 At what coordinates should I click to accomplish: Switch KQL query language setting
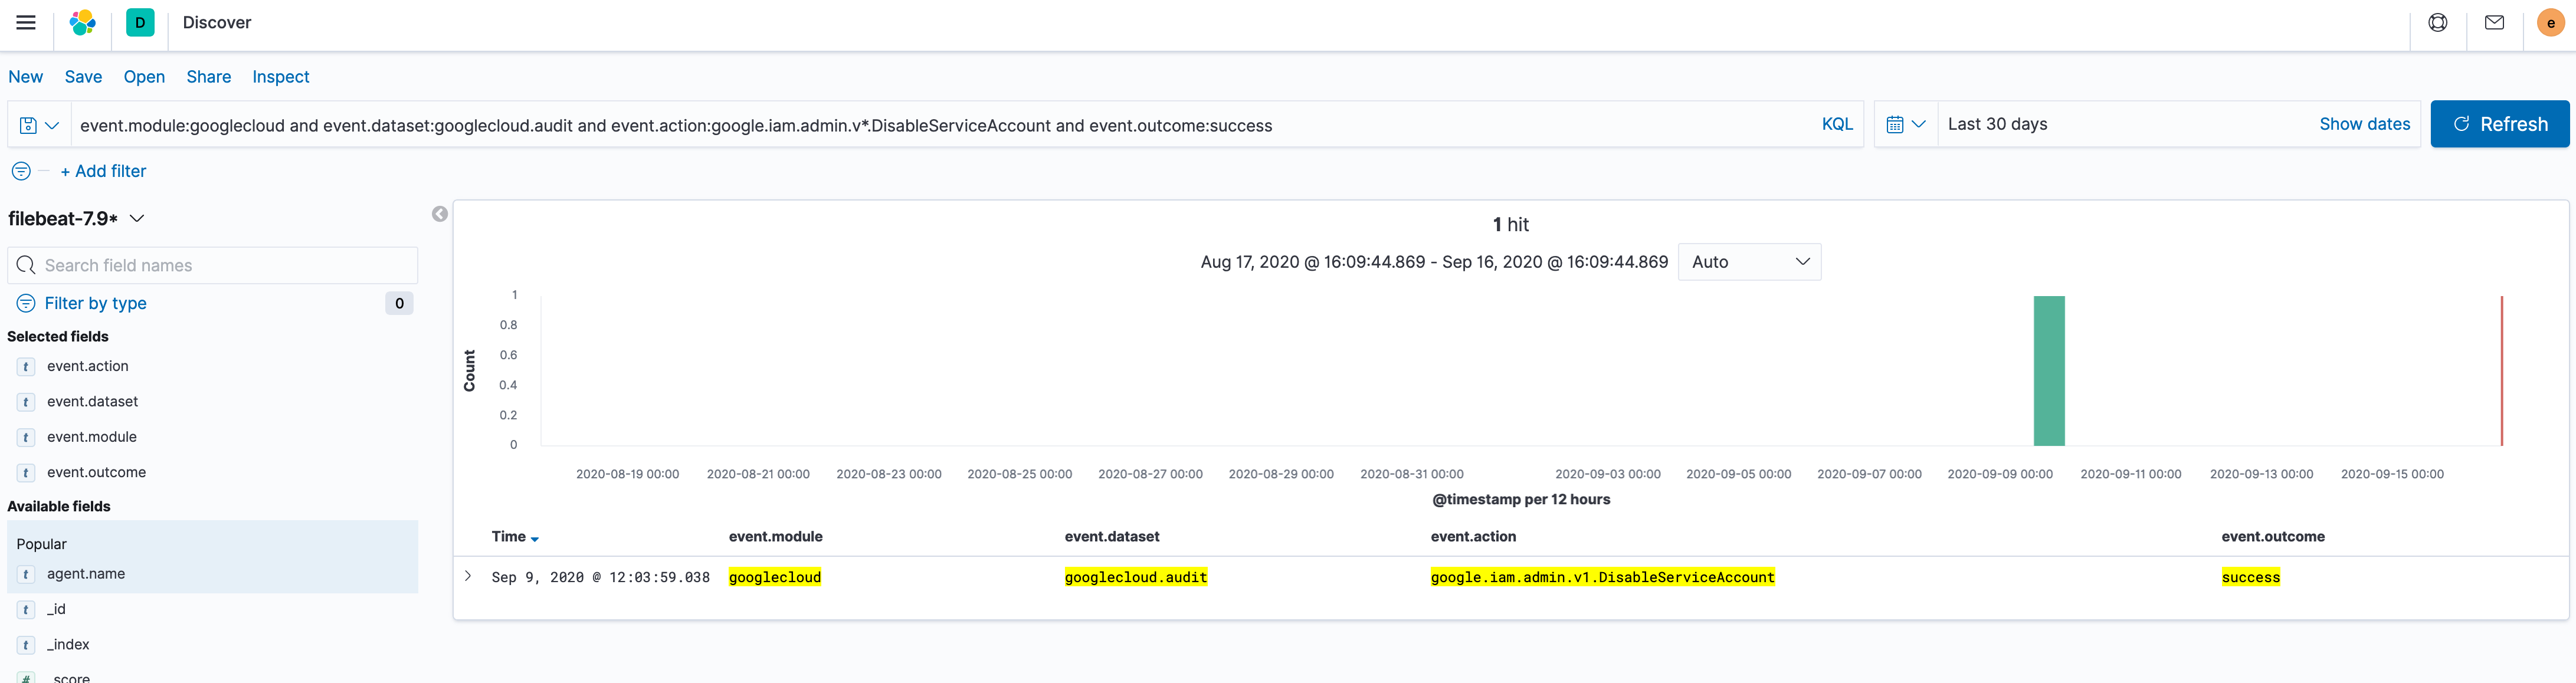1837,124
